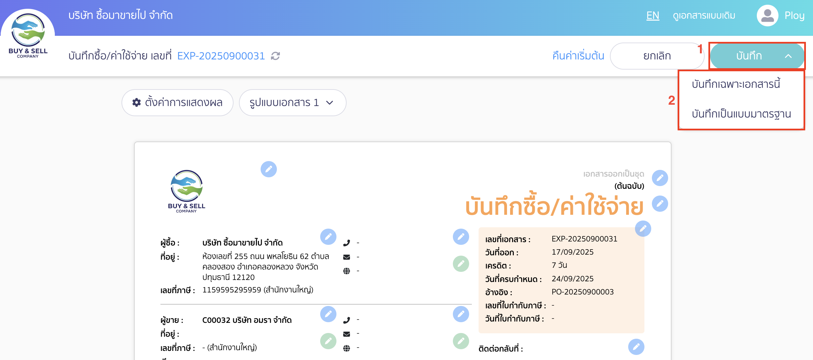Click the seller website globe icon
813x360 pixels.
(x=347, y=348)
